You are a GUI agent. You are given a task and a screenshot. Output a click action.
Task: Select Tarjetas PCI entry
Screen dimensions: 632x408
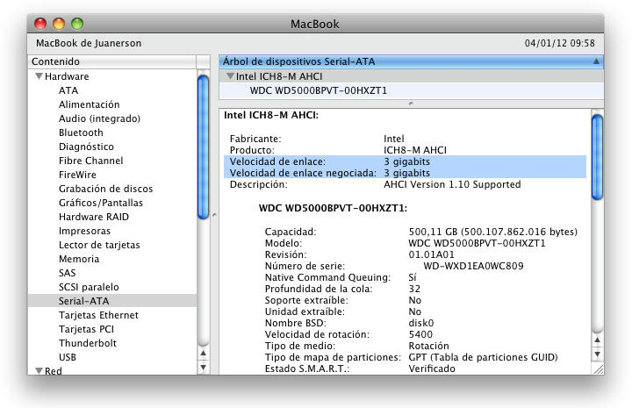[87, 329]
